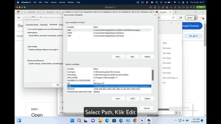Click the Edge page vertical scrollbar

coord(205,34)
